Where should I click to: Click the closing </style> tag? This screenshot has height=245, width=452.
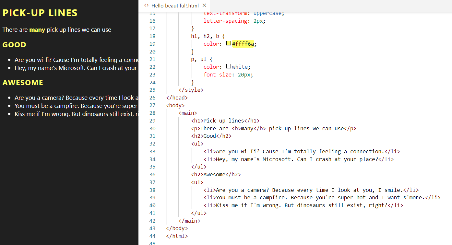click(191, 90)
